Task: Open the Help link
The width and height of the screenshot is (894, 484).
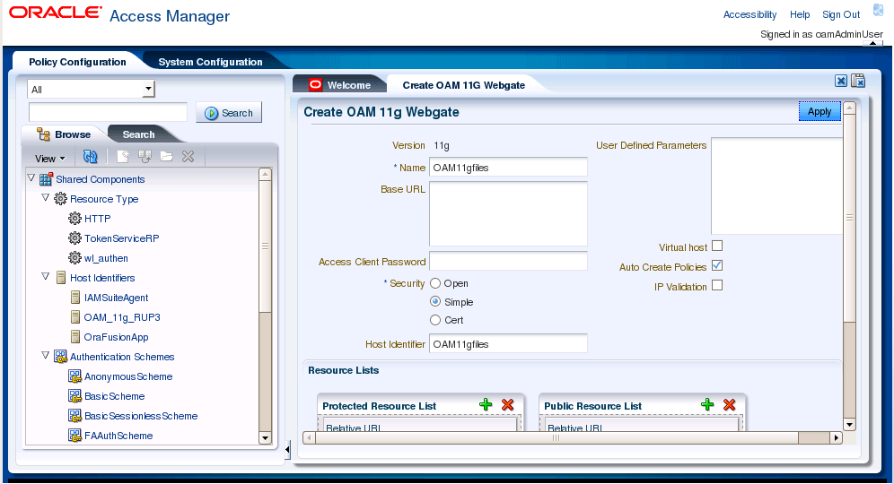Action: click(800, 15)
